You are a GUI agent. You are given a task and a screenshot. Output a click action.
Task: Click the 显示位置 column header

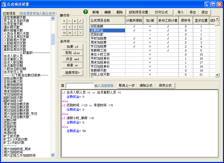[201, 21]
